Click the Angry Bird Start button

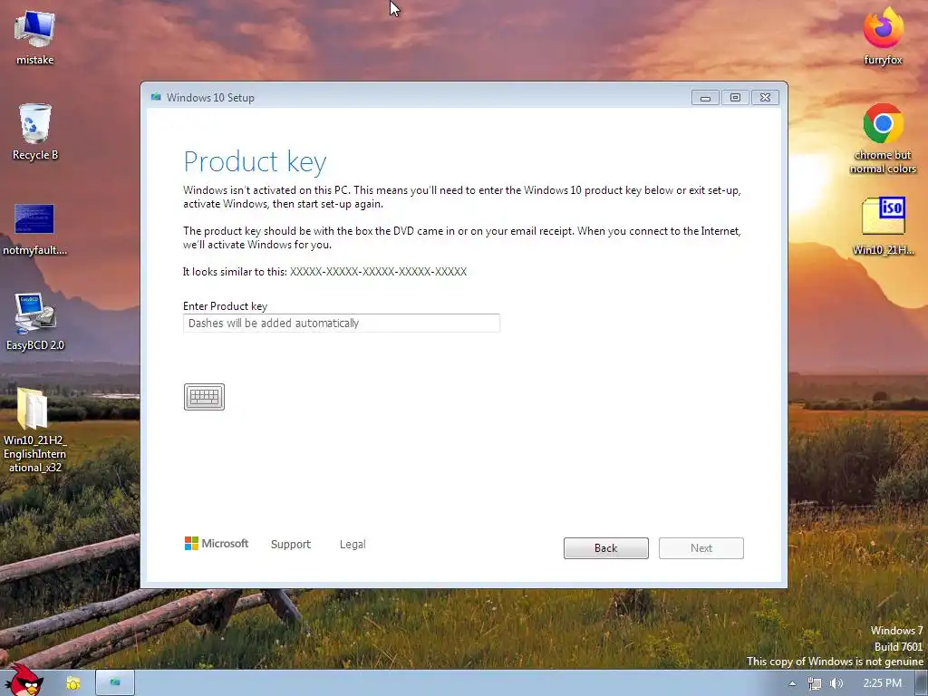(x=24, y=681)
